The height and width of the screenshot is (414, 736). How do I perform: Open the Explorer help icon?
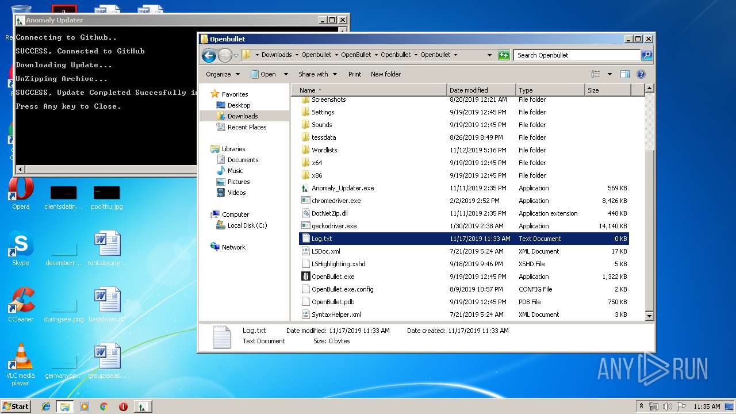click(x=641, y=74)
